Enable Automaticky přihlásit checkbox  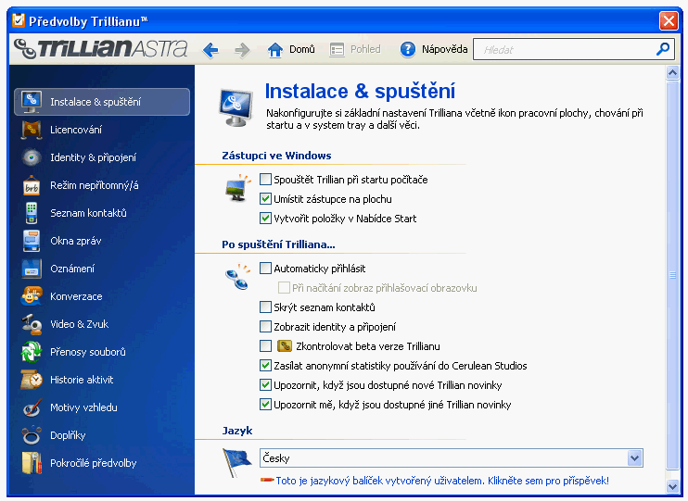tap(265, 269)
